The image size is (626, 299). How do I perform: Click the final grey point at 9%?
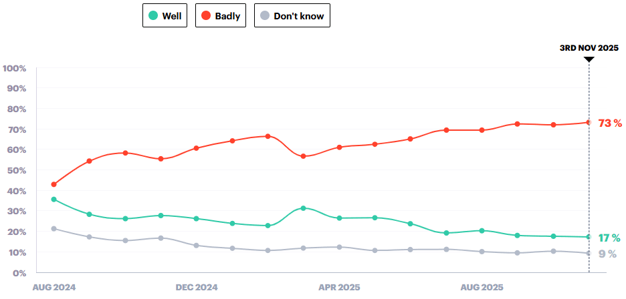[589, 253]
